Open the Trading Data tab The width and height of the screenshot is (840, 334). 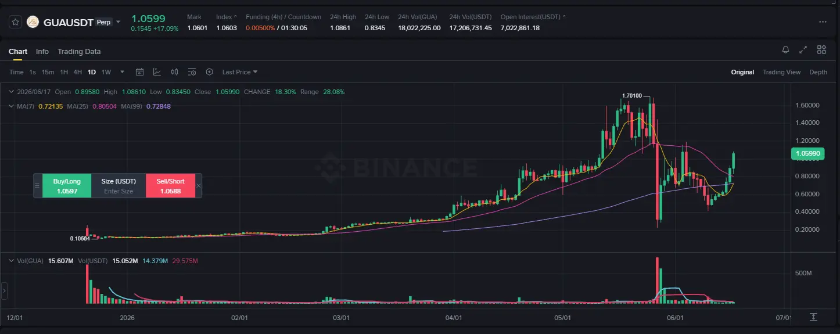pos(79,52)
